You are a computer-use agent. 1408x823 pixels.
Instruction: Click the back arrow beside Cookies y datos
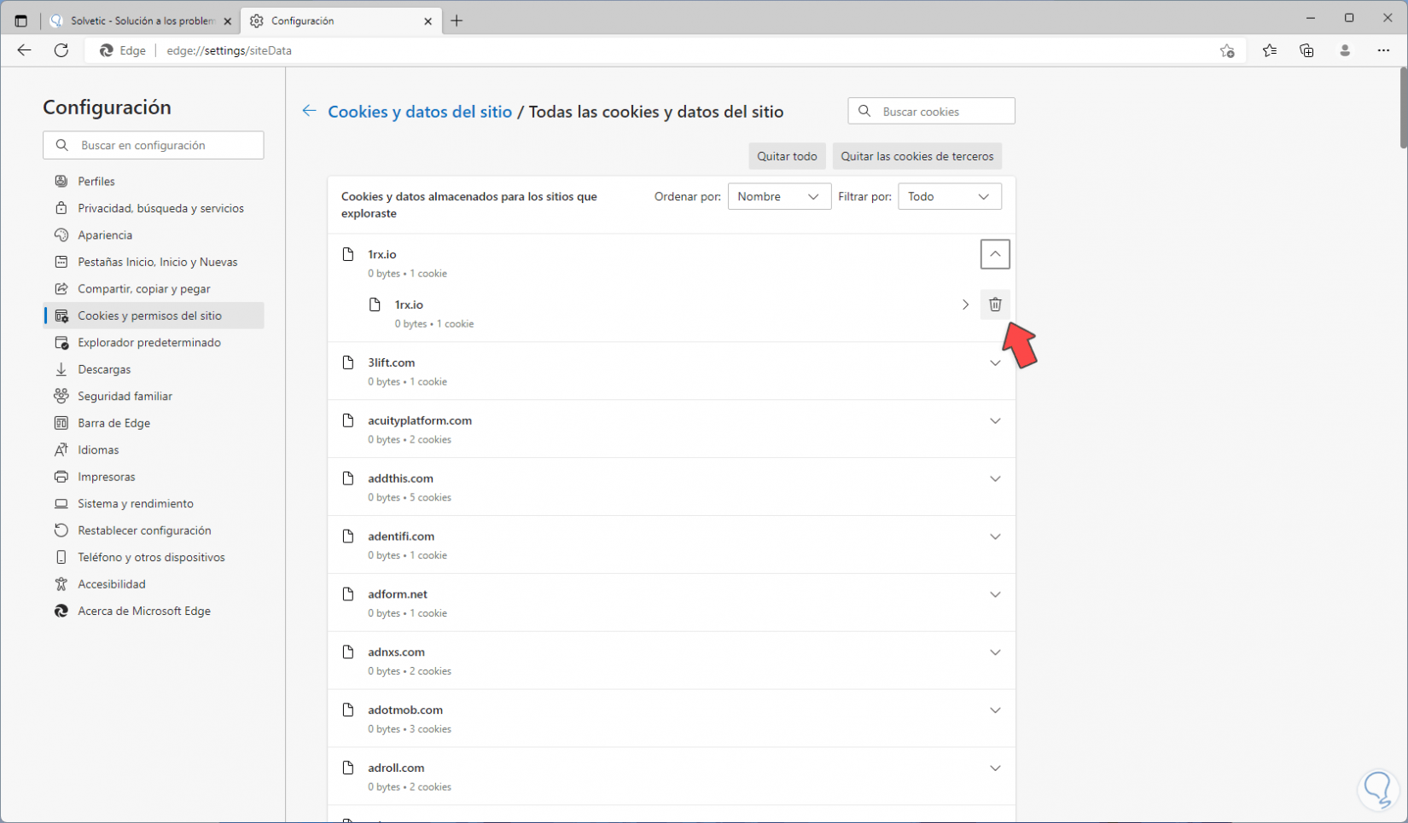point(309,112)
